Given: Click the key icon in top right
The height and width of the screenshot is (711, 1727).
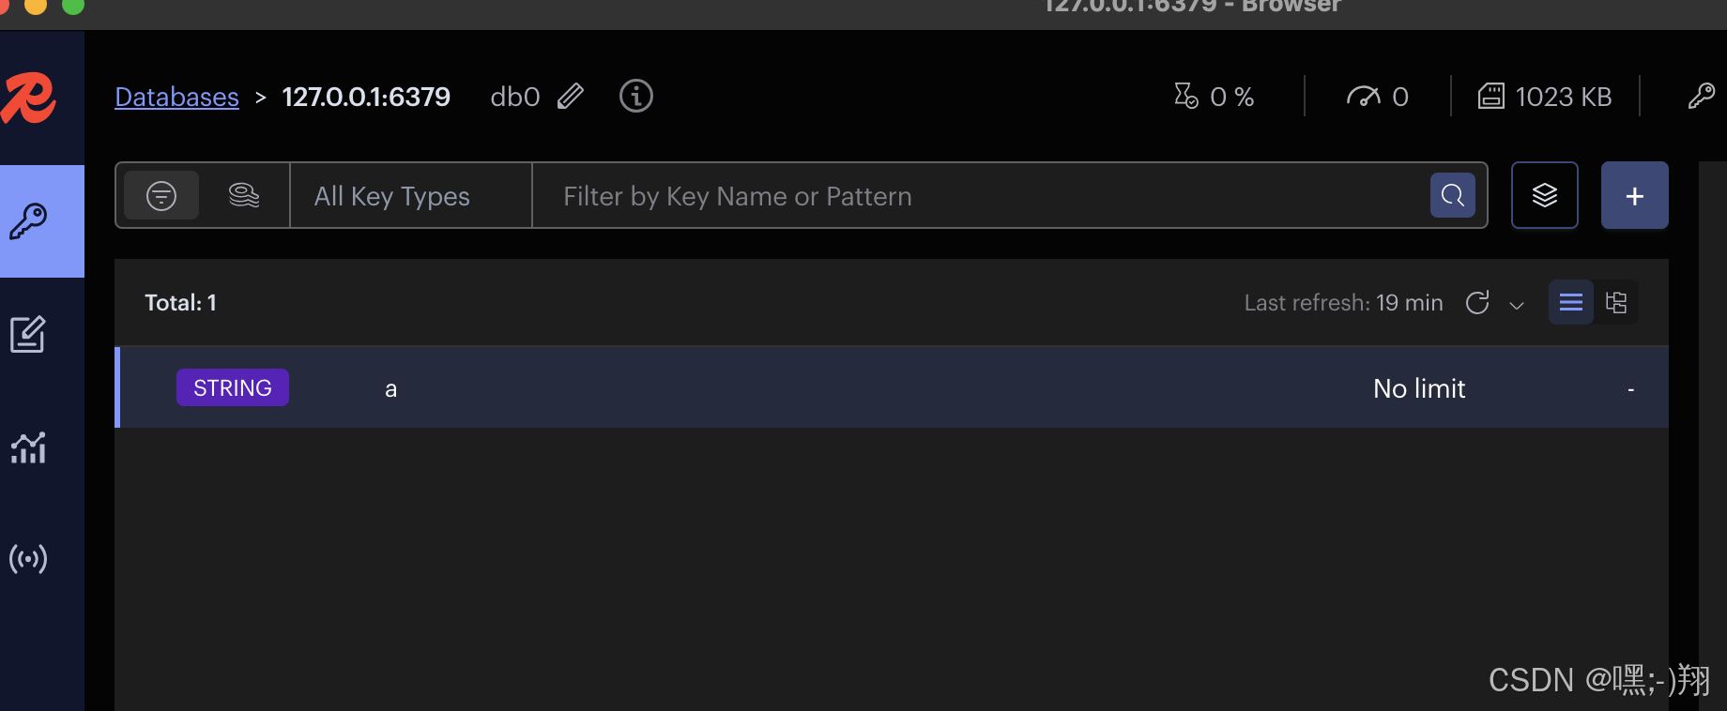Looking at the screenshot, I should pos(1701,96).
